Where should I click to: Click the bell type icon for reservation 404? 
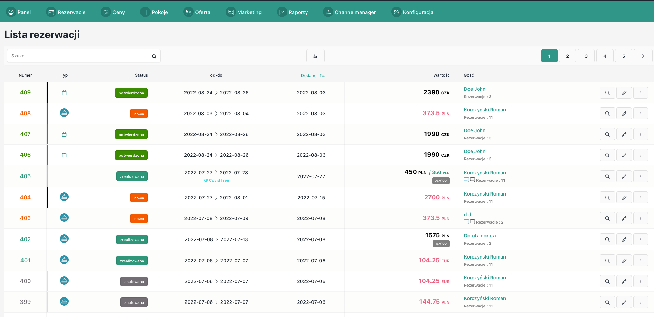pos(64,197)
